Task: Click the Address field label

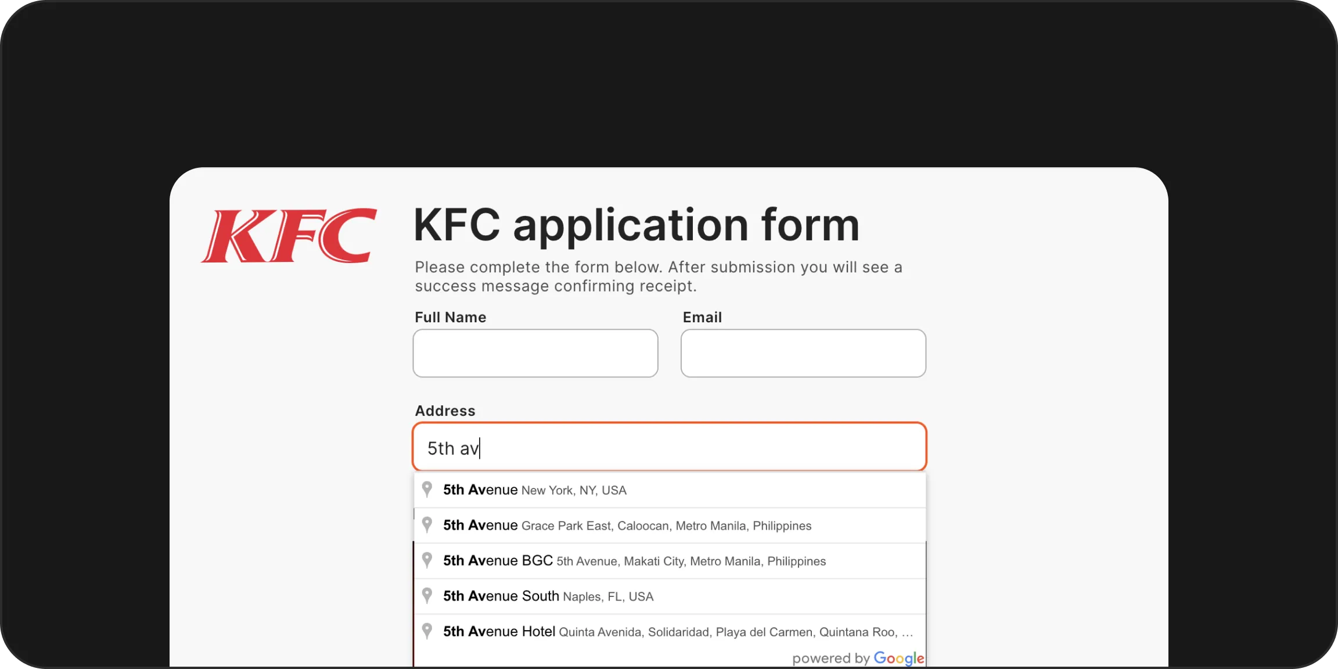Action: (x=445, y=411)
